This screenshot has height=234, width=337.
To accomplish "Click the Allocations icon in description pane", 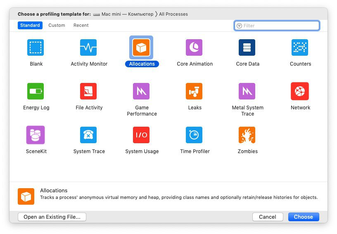I will coord(26,196).
